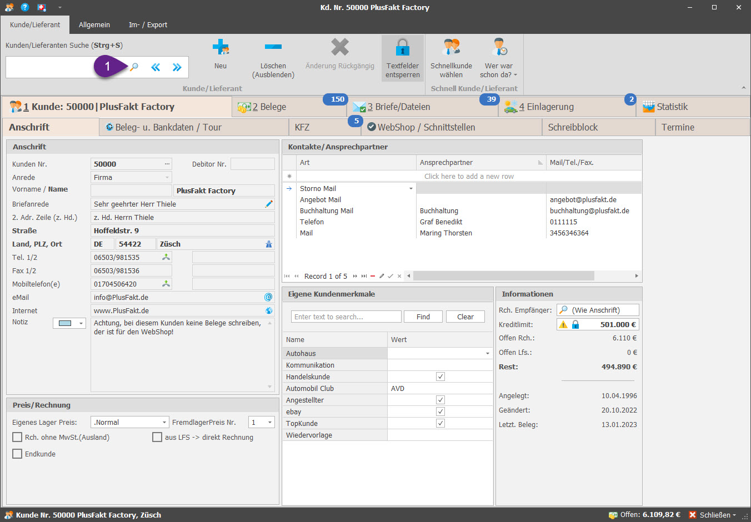Click the eMail @ icon
This screenshot has height=522, width=751.
pos(268,298)
